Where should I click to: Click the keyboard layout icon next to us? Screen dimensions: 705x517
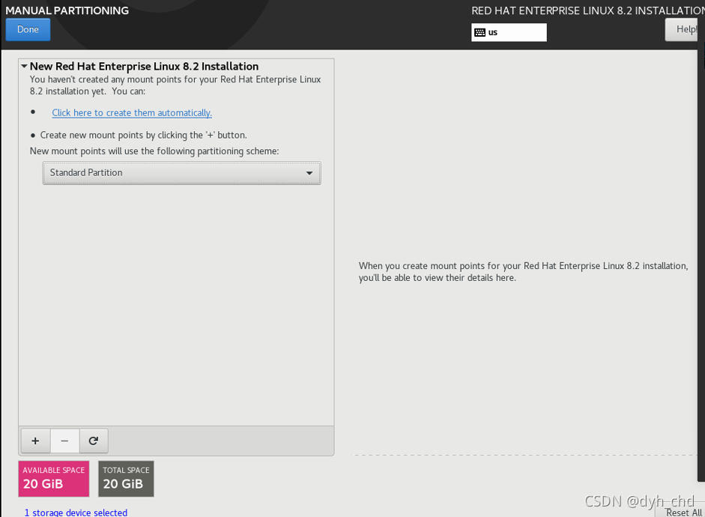pos(479,32)
